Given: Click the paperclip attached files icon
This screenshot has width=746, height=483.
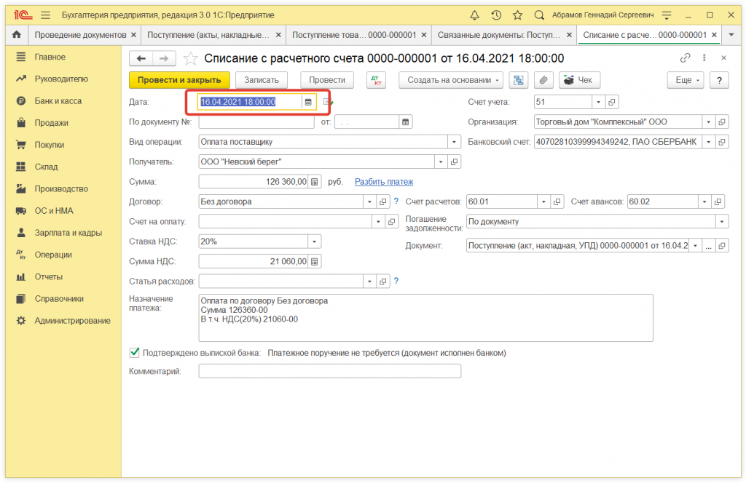Looking at the screenshot, I should (x=543, y=80).
